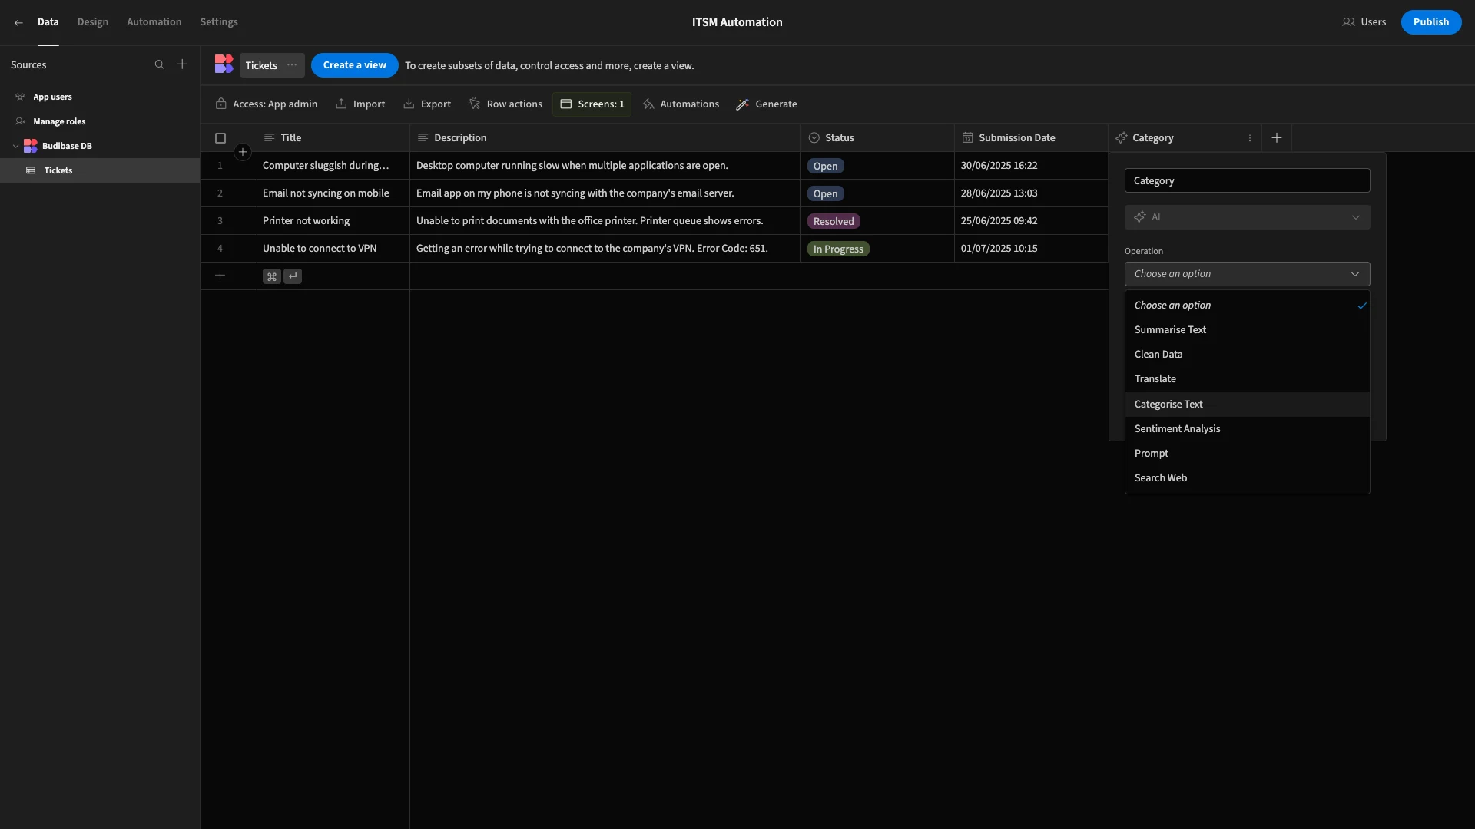Click Email not syncing on mobile cell

point(333,193)
